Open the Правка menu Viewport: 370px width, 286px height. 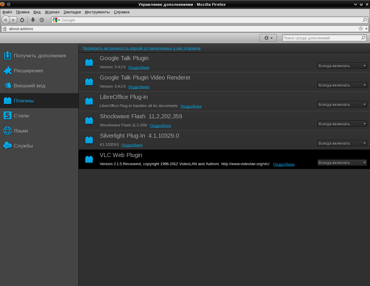tap(23, 12)
